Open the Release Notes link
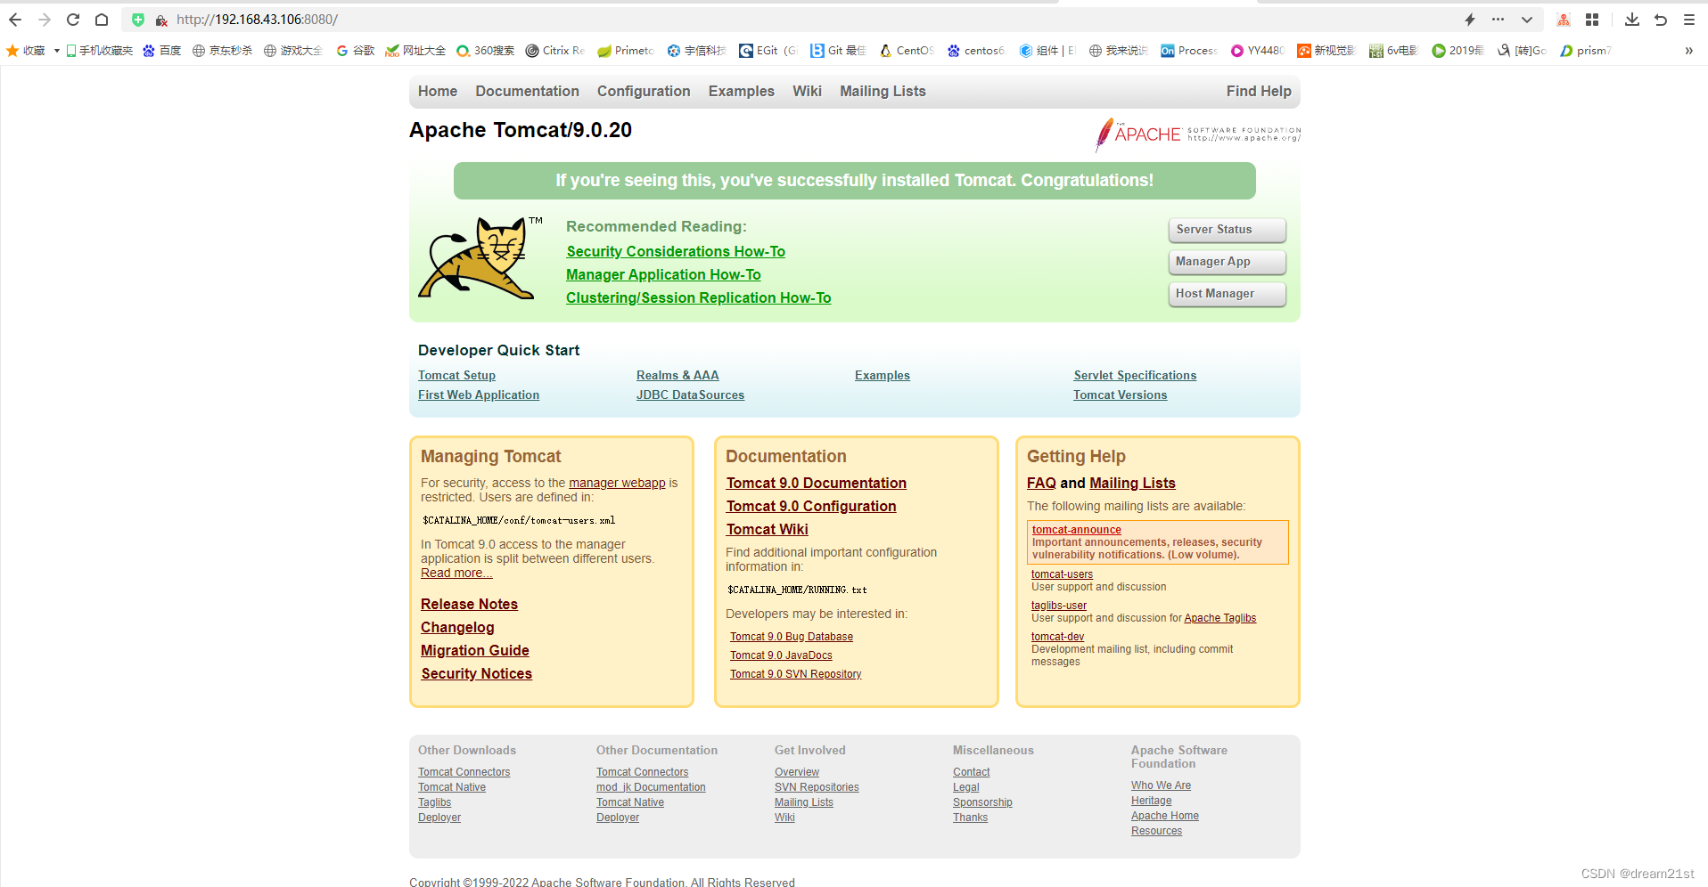Screen dimensions: 1708x887 pos(469,604)
